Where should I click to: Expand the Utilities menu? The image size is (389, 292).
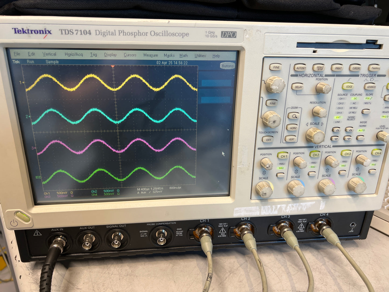click(200, 56)
